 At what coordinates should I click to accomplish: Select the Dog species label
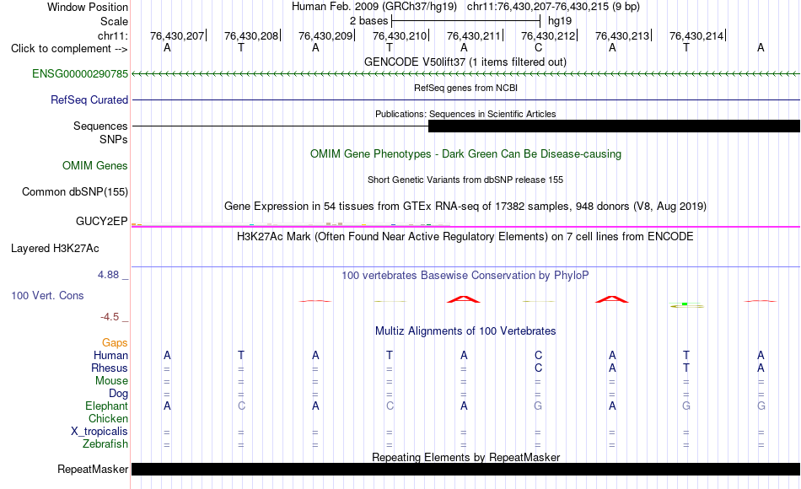pos(118,394)
